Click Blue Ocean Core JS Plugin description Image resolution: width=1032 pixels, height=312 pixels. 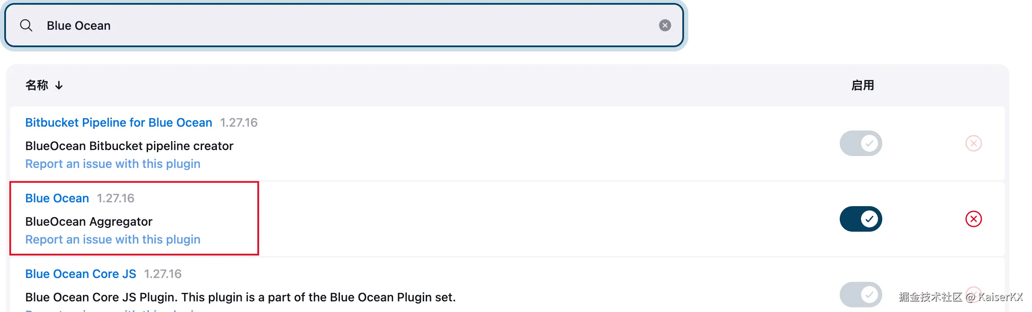point(240,297)
